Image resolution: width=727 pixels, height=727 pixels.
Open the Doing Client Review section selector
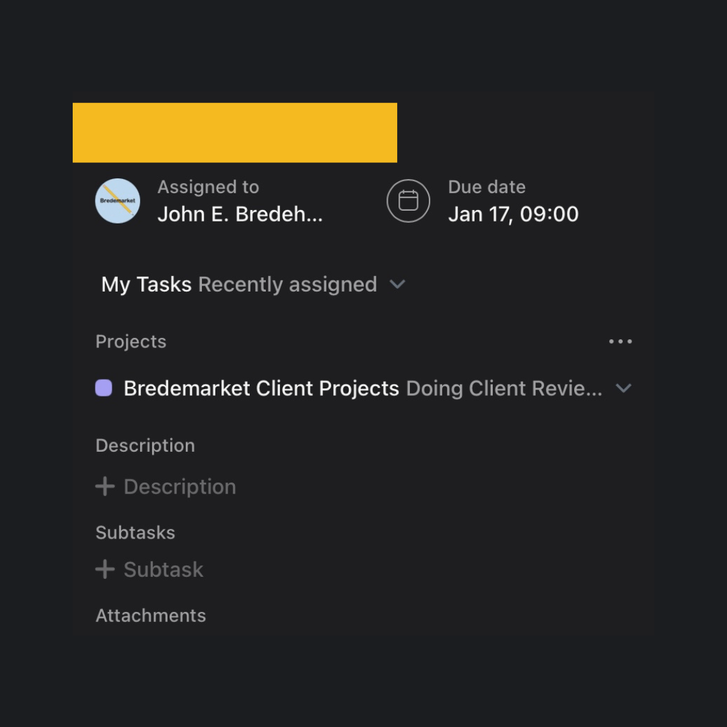pos(504,388)
